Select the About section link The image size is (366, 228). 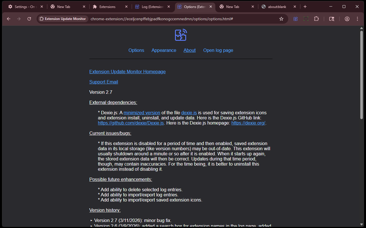pyautogui.click(x=190, y=50)
